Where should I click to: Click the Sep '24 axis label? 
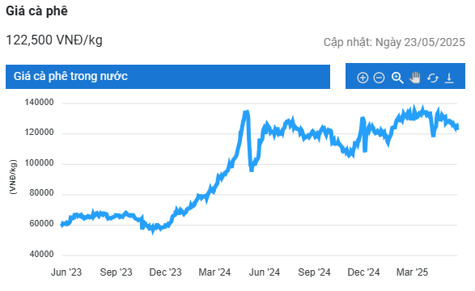(x=314, y=272)
